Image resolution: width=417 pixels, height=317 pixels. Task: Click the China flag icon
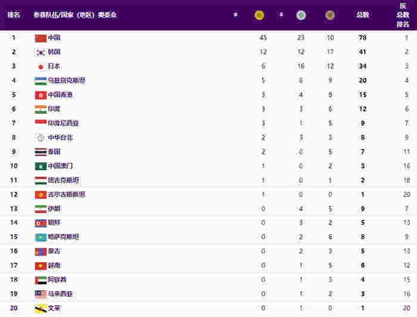tap(41, 38)
